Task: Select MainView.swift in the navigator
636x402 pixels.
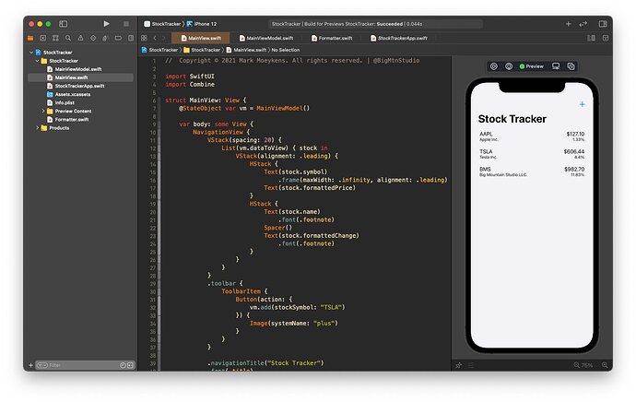Action: (80, 77)
